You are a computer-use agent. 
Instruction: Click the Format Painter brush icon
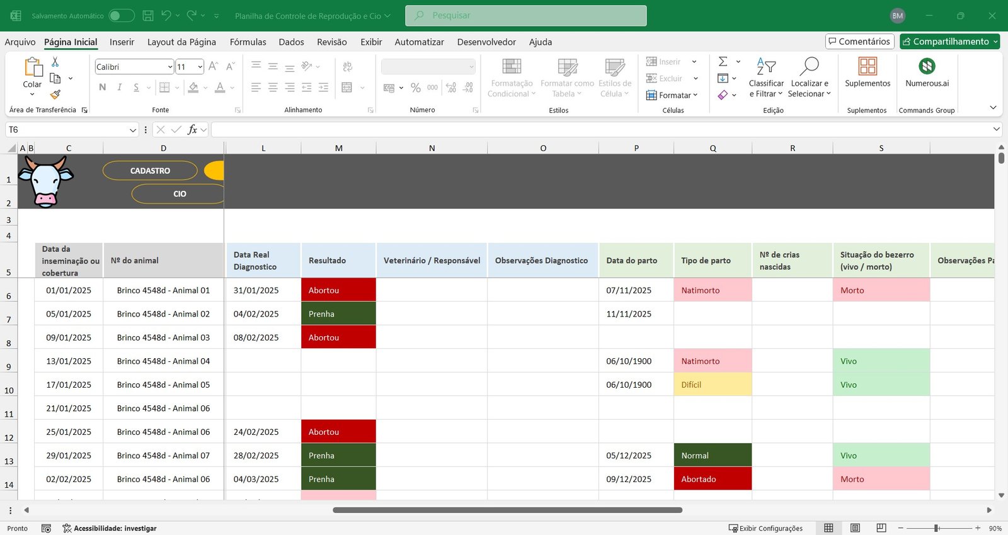coord(55,94)
